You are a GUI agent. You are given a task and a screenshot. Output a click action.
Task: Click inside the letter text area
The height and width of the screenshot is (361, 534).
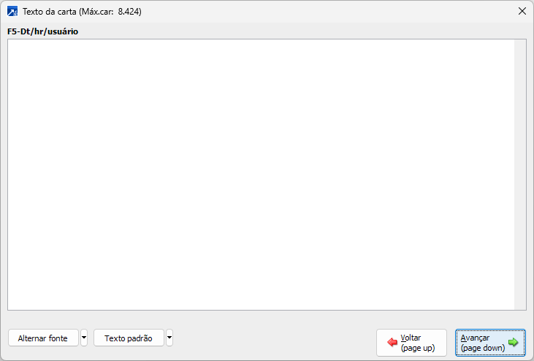261,175
